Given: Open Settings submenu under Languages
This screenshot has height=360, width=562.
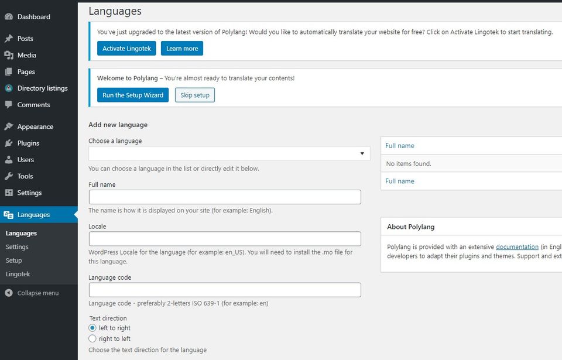Looking at the screenshot, I should [17, 246].
